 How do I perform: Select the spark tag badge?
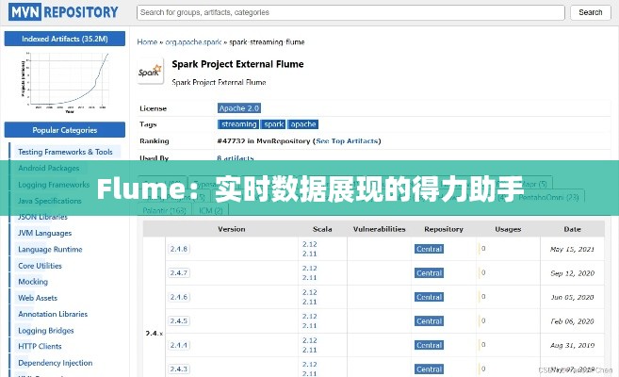(x=273, y=124)
